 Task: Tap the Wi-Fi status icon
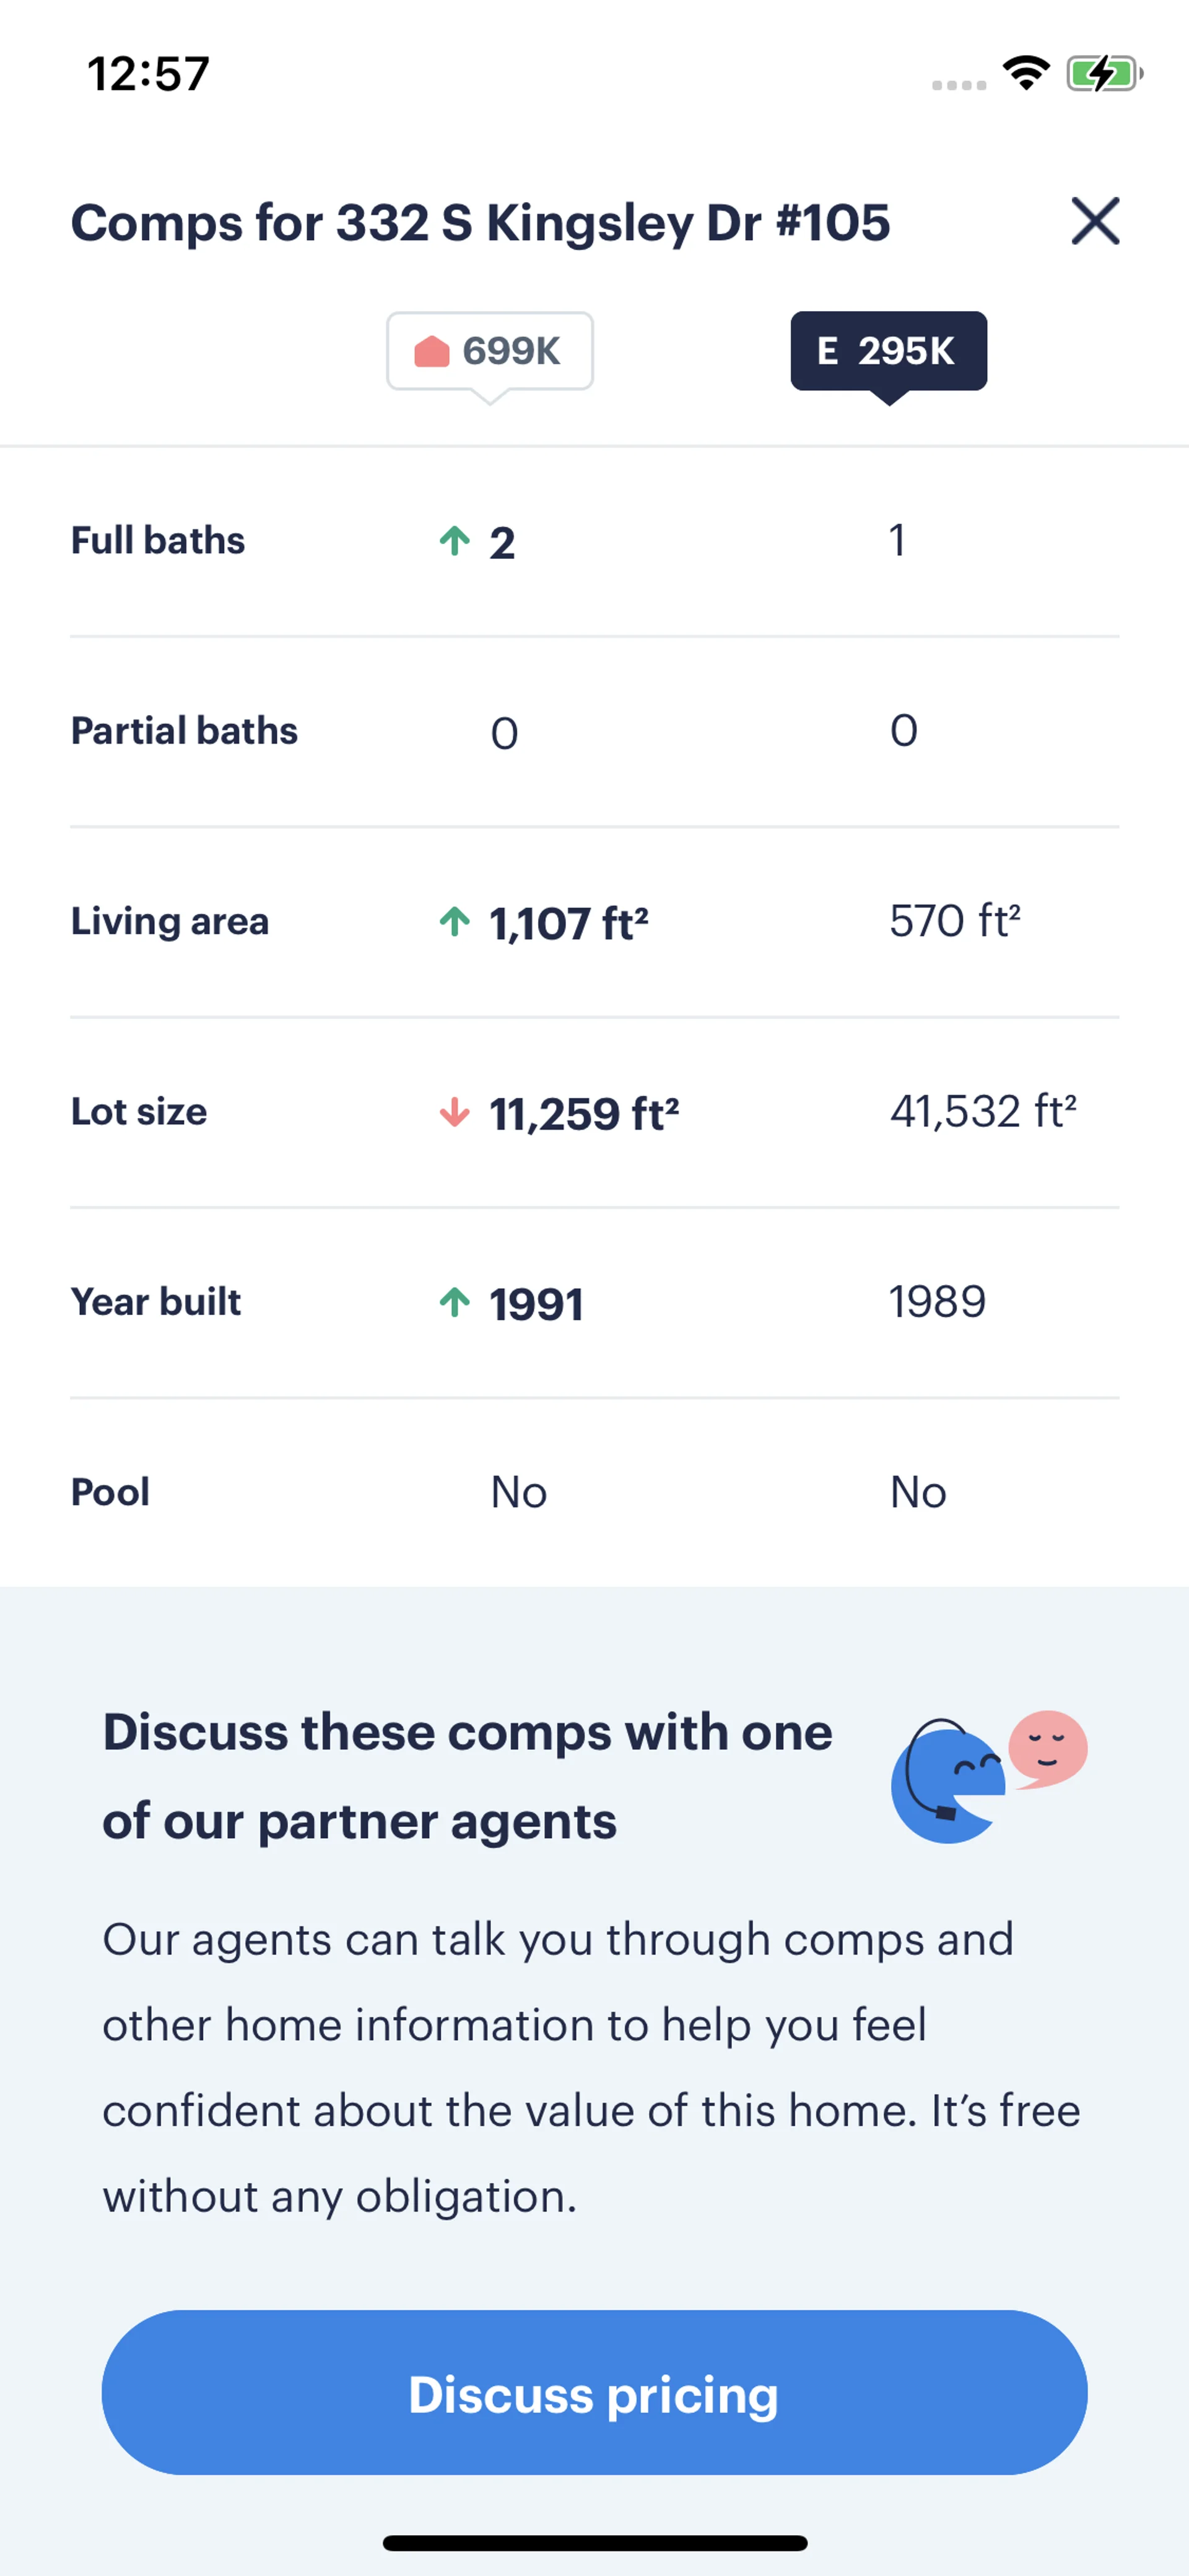pos(1026,73)
